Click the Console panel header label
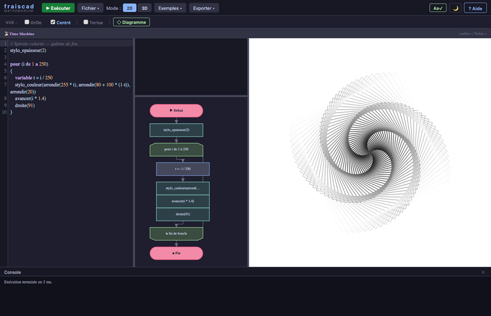Screen dimensions: 491x316 tap(13, 272)
